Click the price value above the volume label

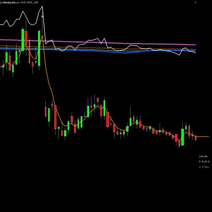click(x=203, y=156)
